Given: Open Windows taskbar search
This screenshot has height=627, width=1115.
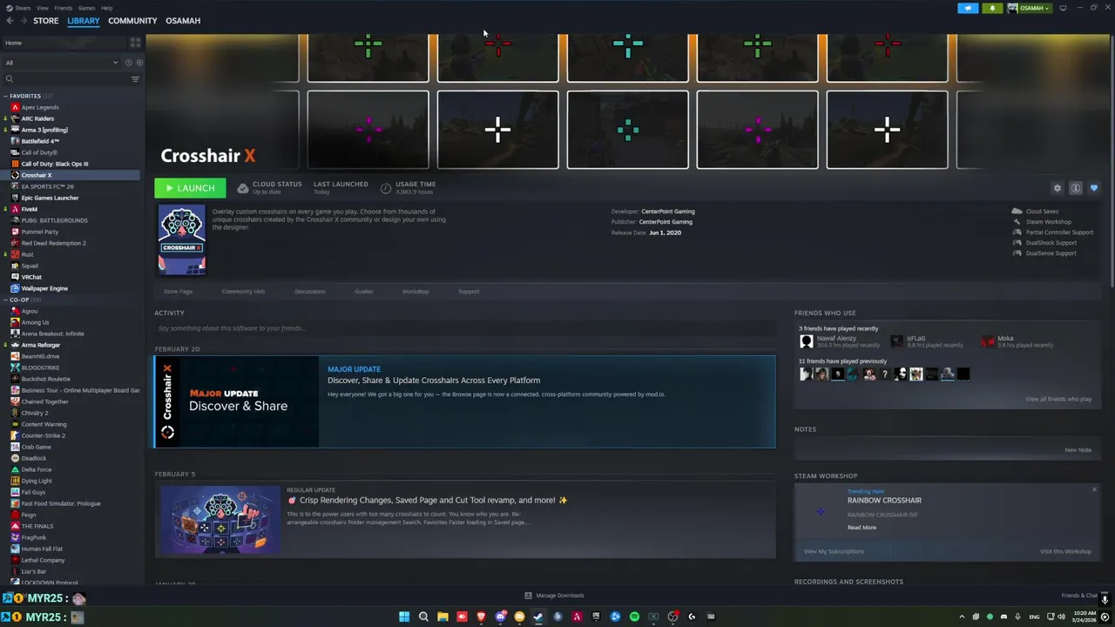Looking at the screenshot, I should (423, 617).
